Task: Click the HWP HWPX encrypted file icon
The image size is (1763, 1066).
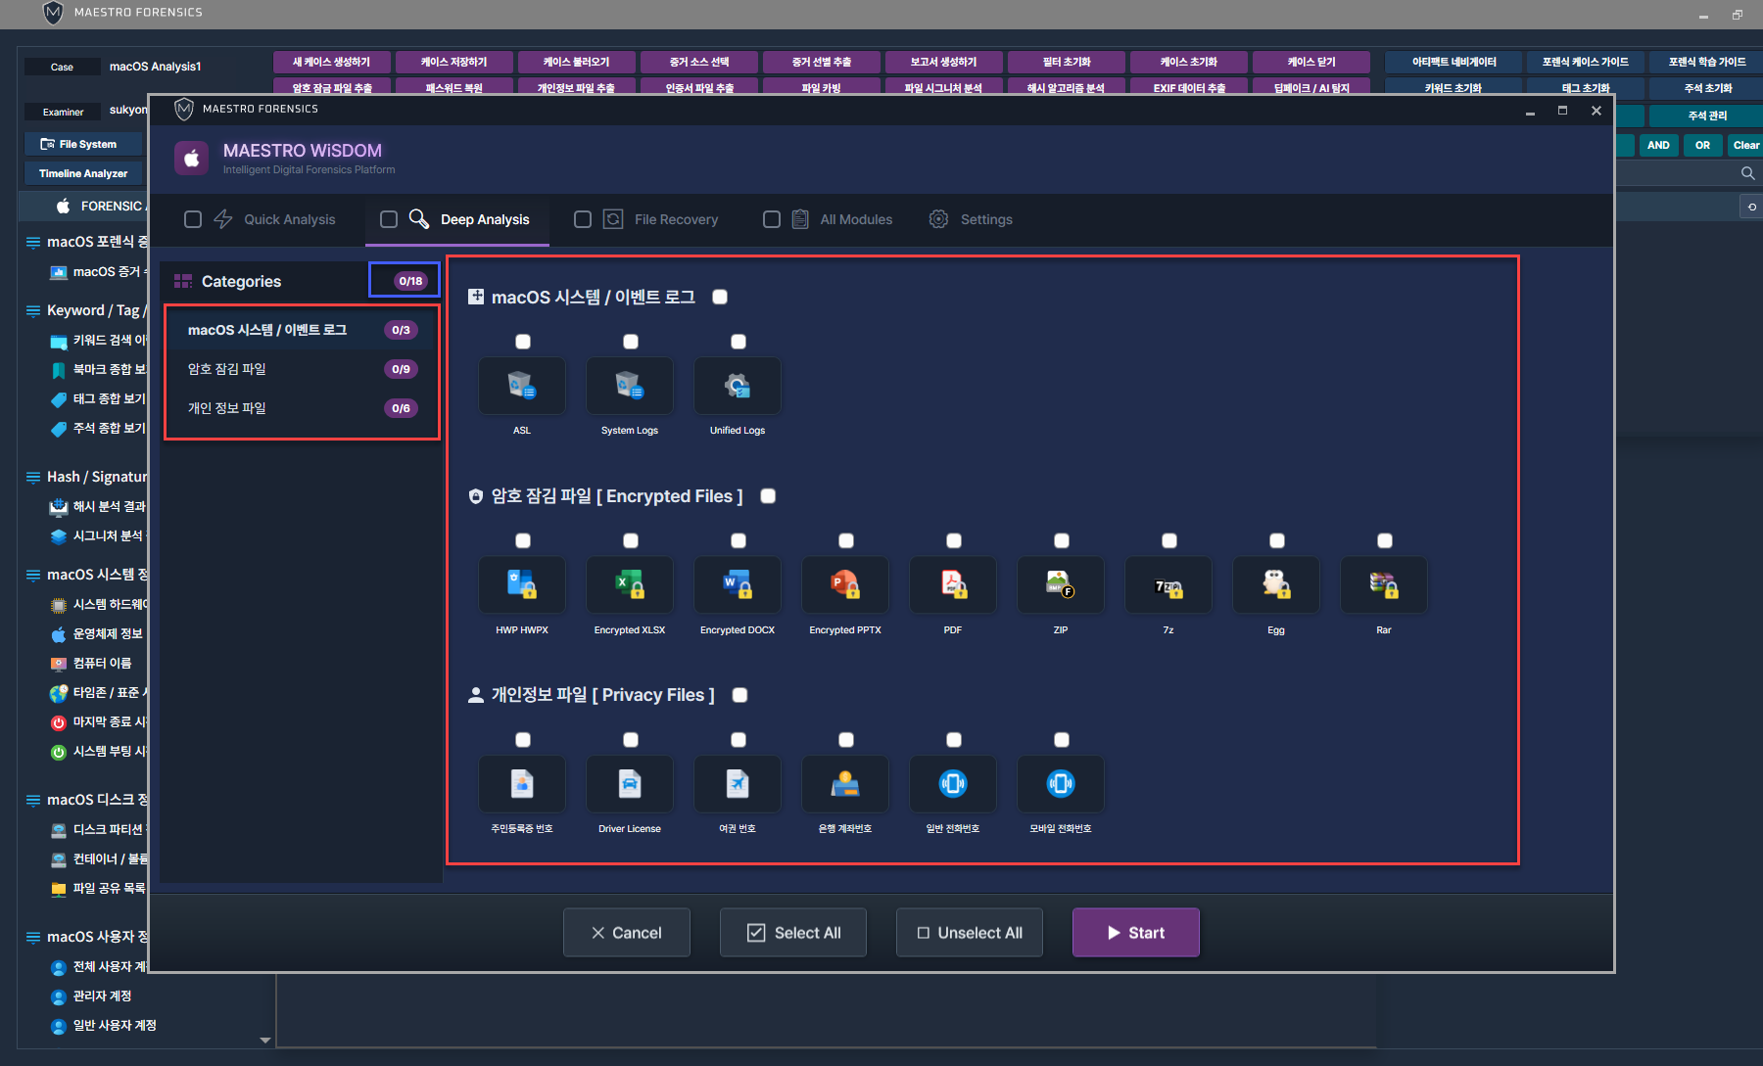Action: pyautogui.click(x=522, y=585)
